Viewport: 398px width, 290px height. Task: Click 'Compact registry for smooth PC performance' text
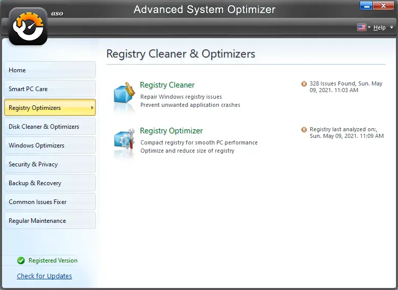click(x=199, y=142)
